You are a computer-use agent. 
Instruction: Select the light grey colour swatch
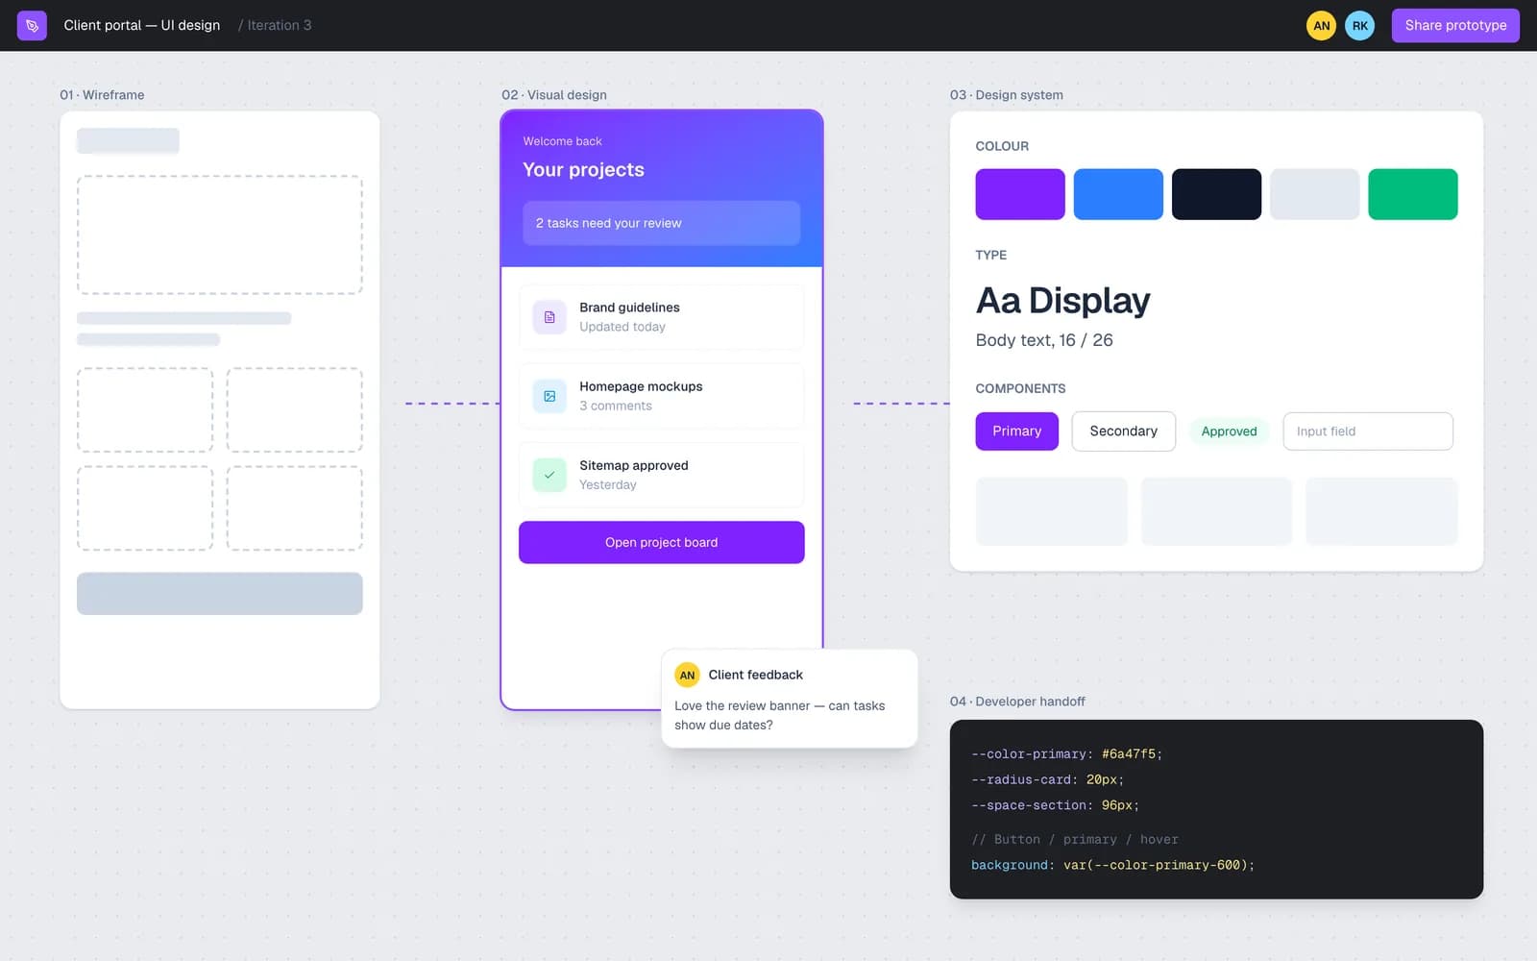[1314, 194]
